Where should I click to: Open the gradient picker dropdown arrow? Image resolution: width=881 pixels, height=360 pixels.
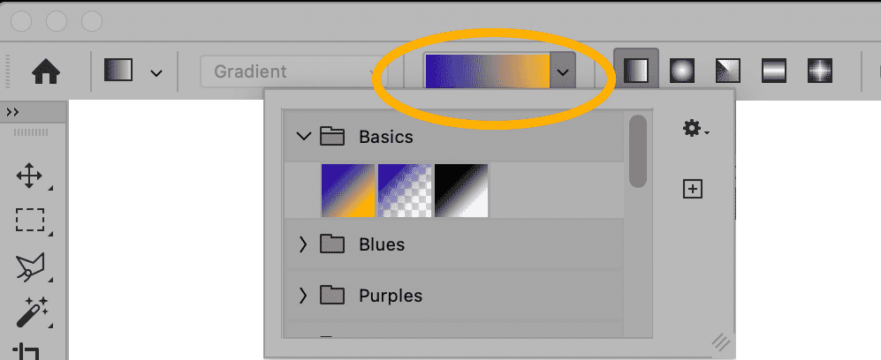[564, 71]
